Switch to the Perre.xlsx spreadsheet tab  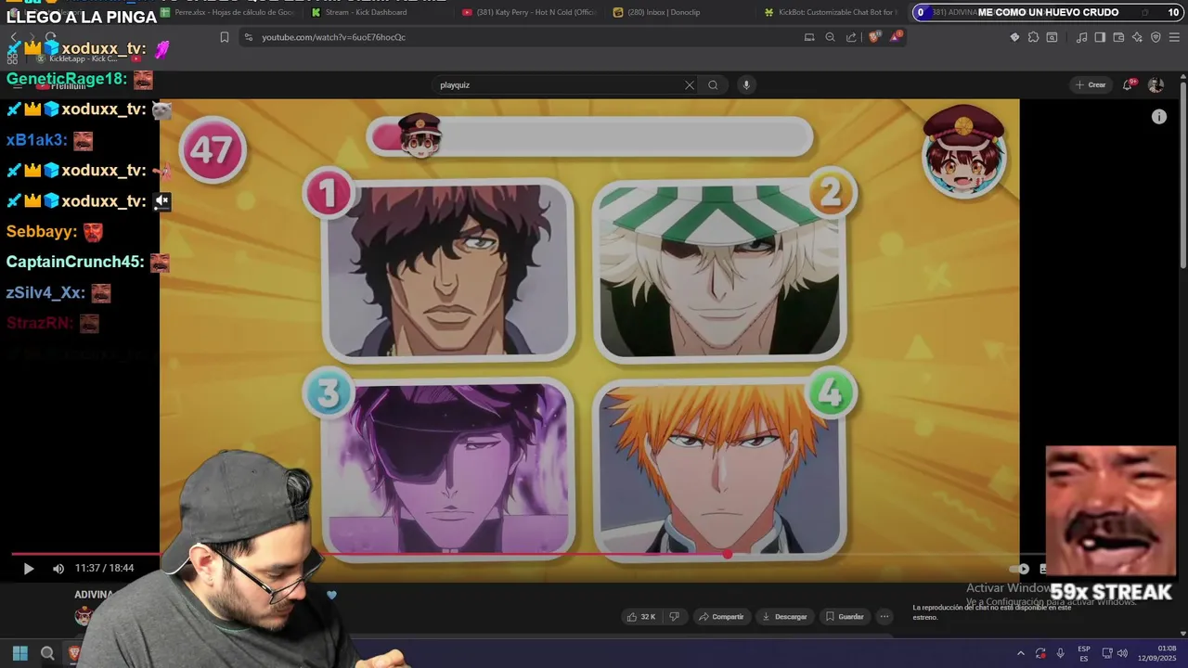tap(227, 12)
